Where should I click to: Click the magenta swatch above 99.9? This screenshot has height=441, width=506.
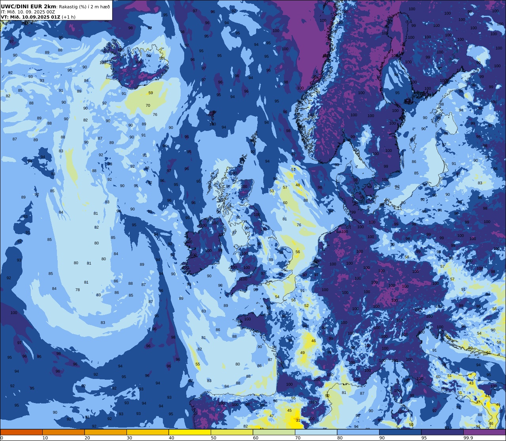[x=484, y=432]
